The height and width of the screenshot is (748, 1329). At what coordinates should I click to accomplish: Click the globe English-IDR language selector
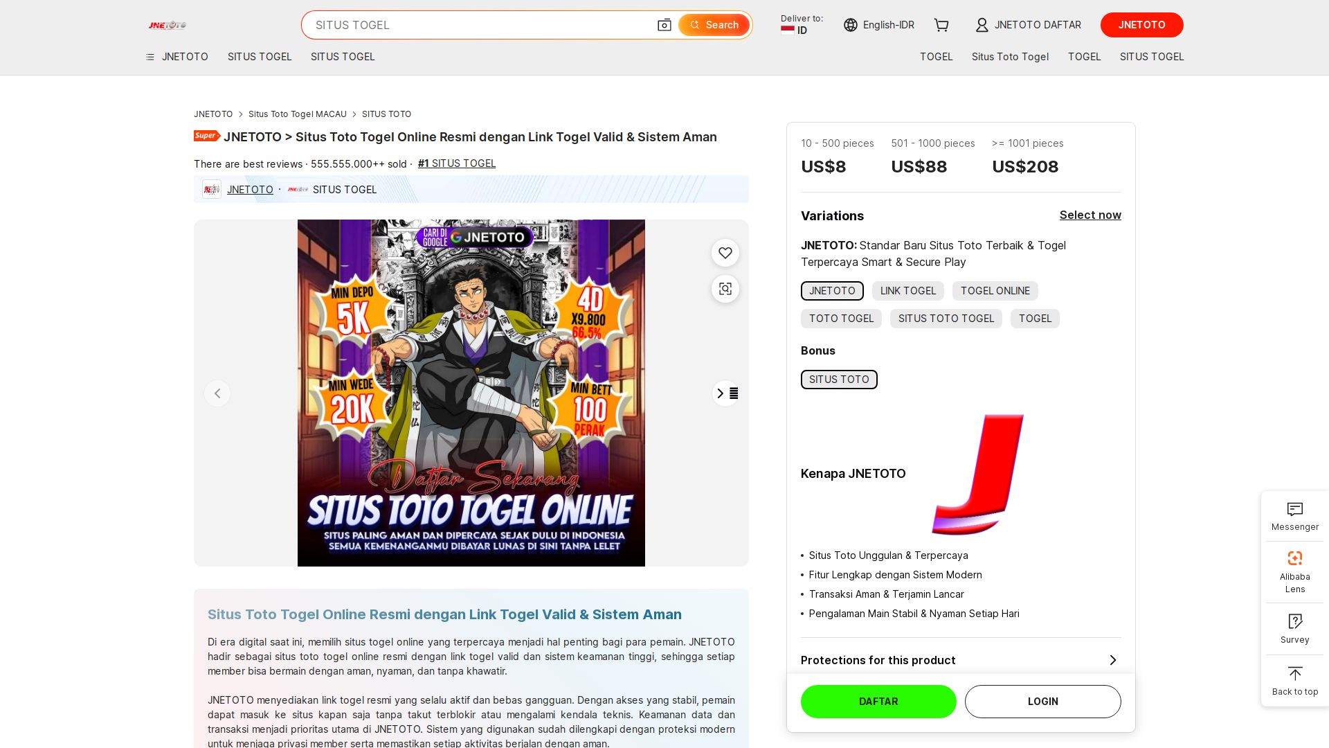point(879,25)
